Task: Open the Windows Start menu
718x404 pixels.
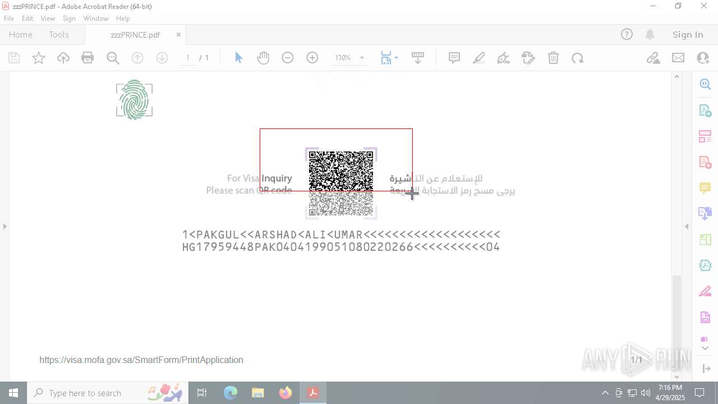Action: [13, 393]
